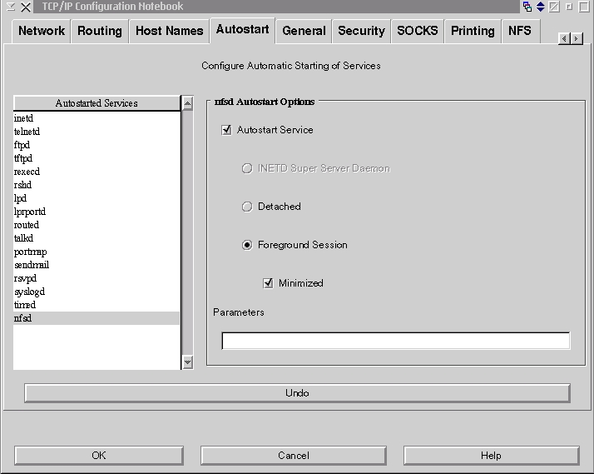594x474 pixels.
Task: Go to the Host Names tab
Action: click(169, 31)
